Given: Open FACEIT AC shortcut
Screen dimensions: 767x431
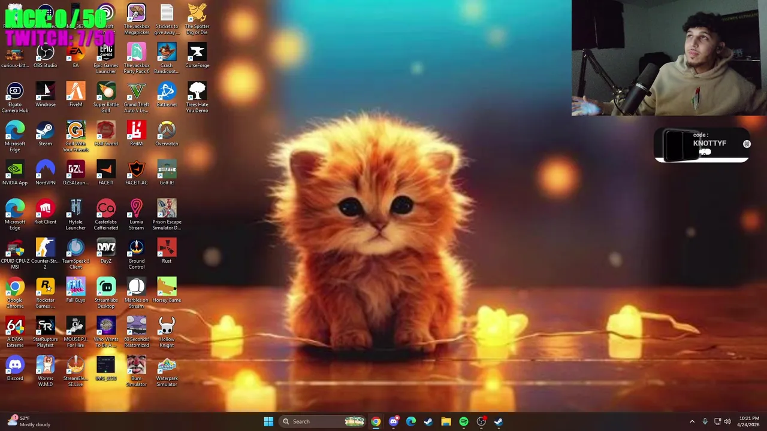Looking at the screenshot, I should click(x=137, y=173).
